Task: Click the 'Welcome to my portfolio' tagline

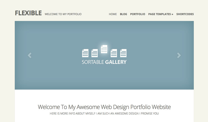Action: coord(63,14)
